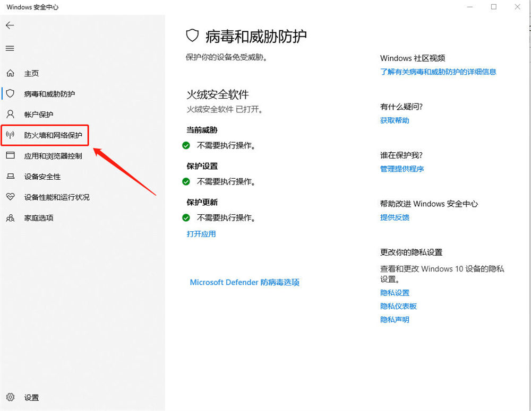Click the back arrow icon
531x411 pixels.
point(10,25)
